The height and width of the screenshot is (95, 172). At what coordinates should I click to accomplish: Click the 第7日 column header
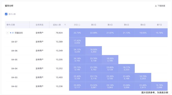point(159,25)
